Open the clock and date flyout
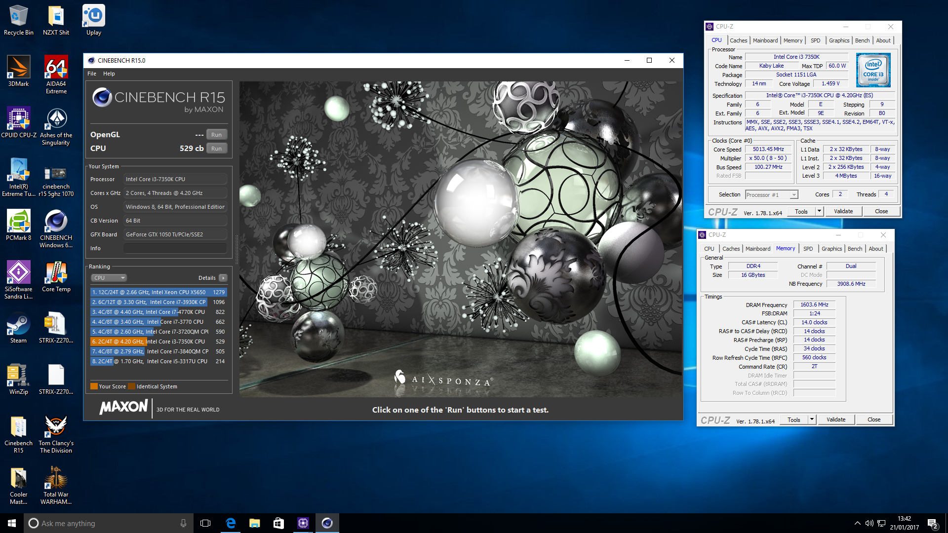This screenshot has height=533, width=948. click(904, 523)
